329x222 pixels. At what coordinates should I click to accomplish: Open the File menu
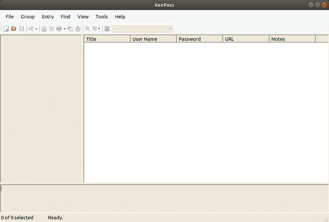pyautogui.click(x=9, y=17)
